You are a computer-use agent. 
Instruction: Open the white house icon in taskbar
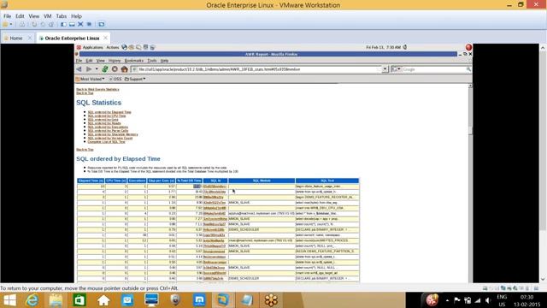103,300
